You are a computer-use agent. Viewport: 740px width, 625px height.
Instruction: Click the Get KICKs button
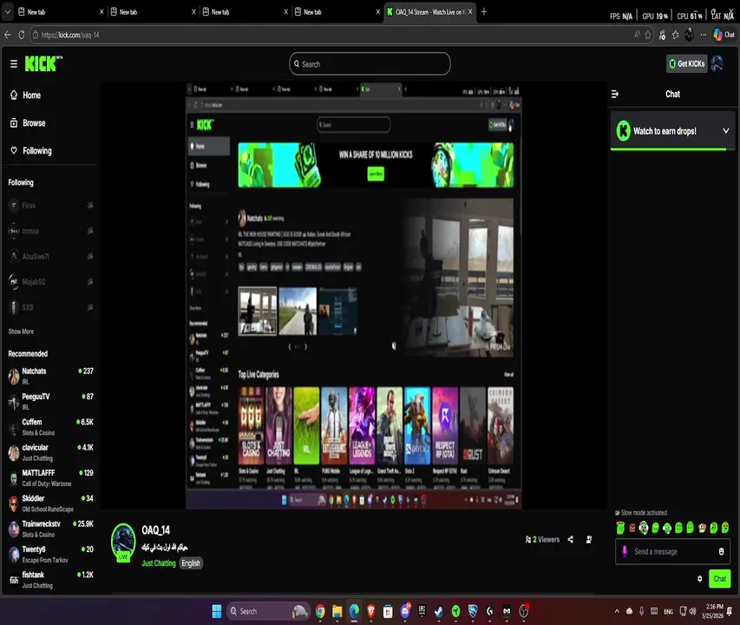687,63
